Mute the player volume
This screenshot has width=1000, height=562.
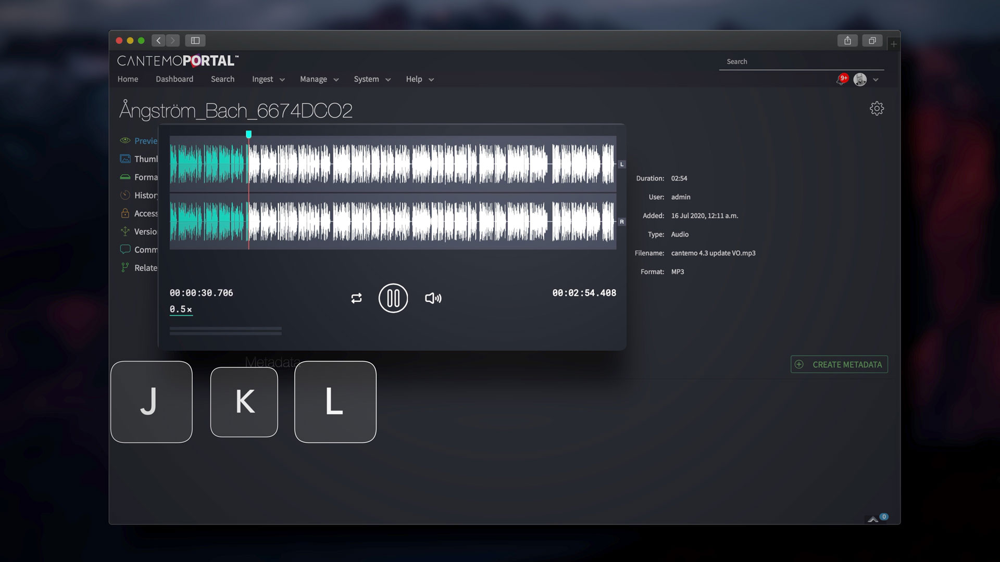click(x=433, y=298)
